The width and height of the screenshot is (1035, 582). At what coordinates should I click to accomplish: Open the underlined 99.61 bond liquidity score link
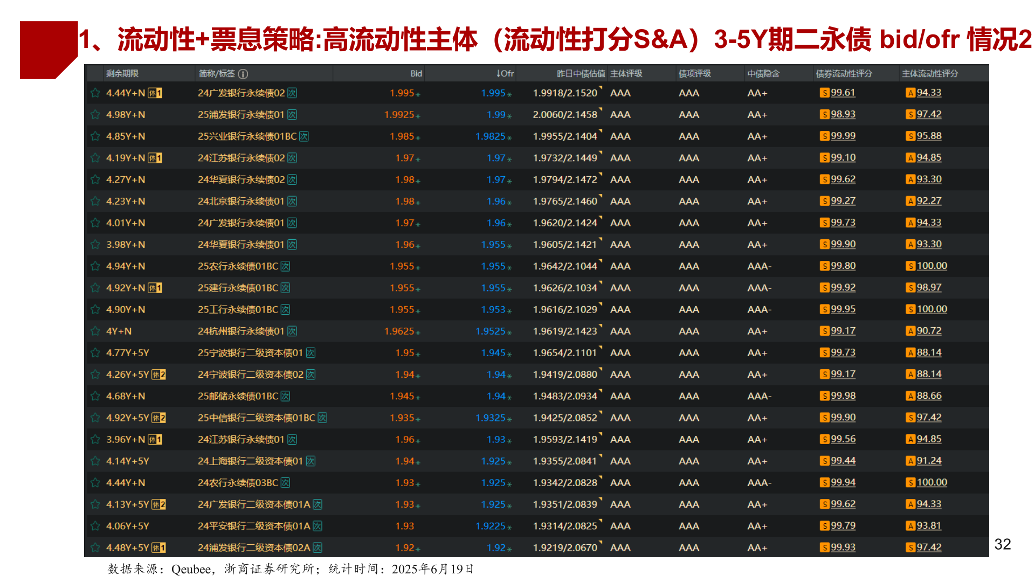click(843, 93)
